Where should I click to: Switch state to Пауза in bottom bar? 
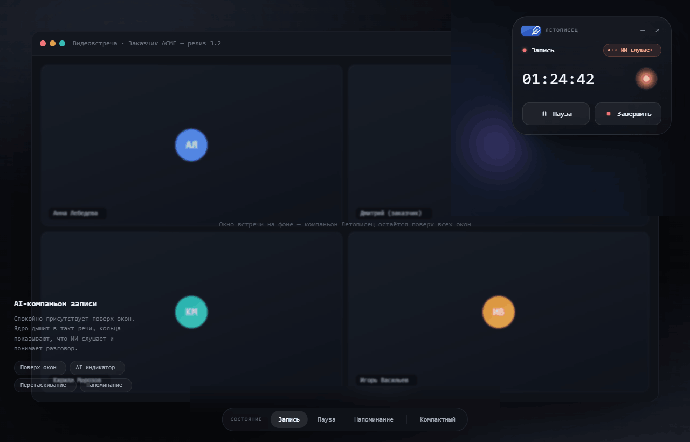(326, 419)
